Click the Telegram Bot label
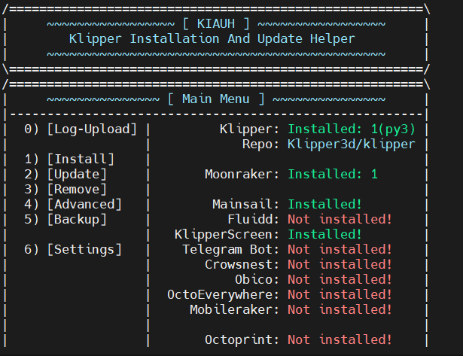 point(230,249)
